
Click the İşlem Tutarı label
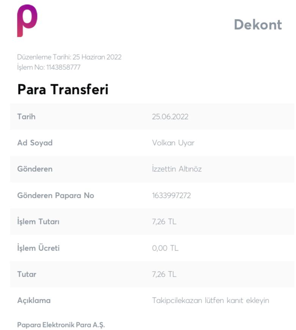[38, 222]
